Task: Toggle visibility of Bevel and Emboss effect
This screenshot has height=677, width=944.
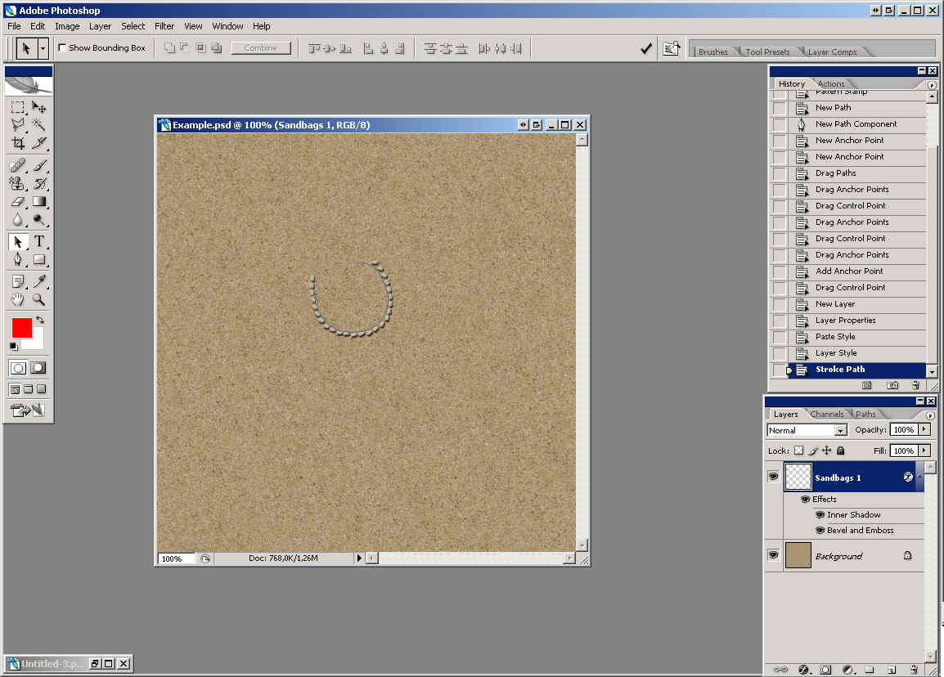Action: click(820, 531)
